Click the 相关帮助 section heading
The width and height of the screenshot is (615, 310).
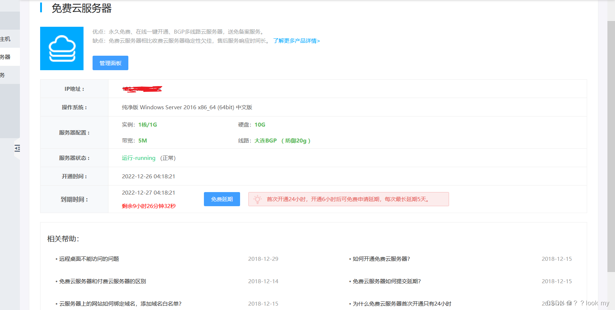click(x=63, y=239)
